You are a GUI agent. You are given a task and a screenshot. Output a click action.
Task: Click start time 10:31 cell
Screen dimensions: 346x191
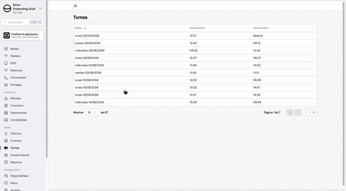193,95
